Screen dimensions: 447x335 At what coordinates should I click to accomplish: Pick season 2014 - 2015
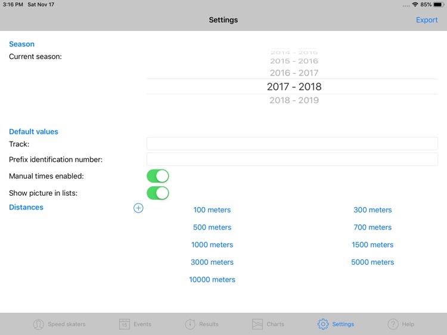(x=294, y=52)
